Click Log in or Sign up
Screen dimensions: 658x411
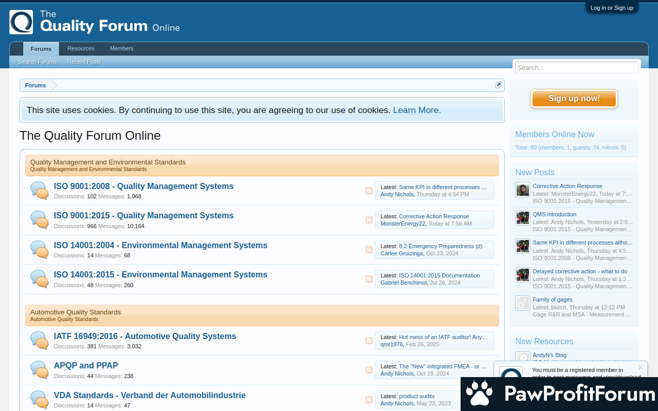pyautogui.click(x=612, y=8)
